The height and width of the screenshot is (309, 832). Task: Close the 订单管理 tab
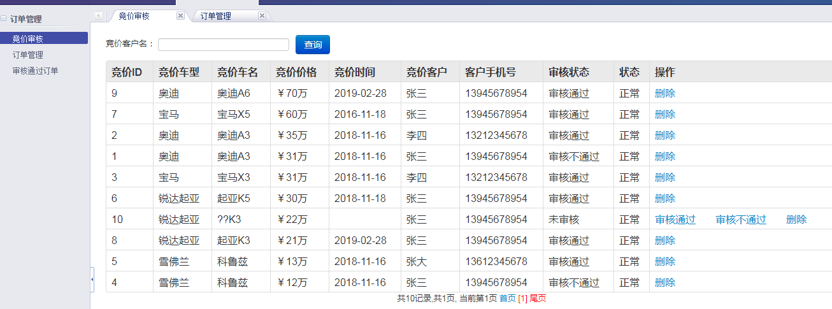click(x=262, y=16)
